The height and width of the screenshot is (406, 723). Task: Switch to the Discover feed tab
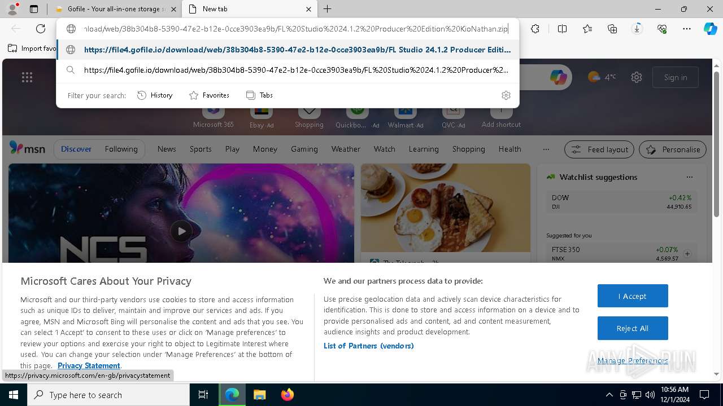(76, 149)
